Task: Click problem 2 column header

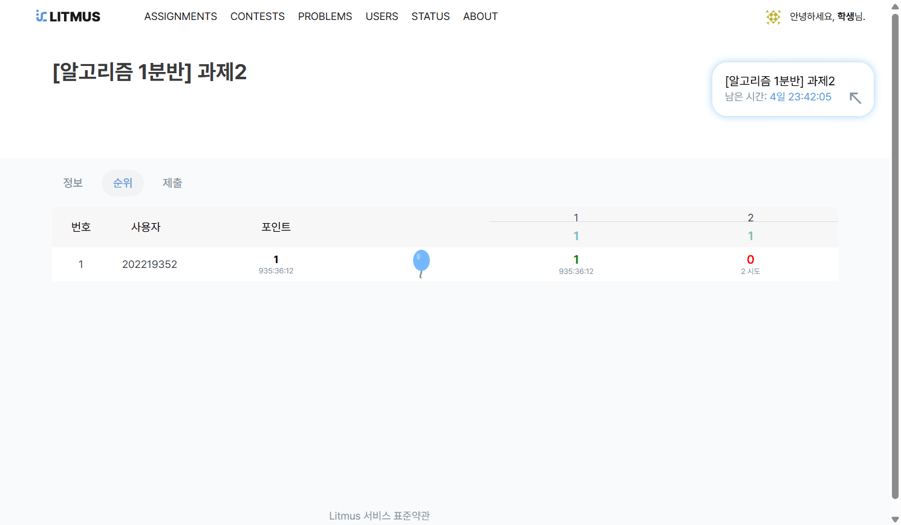Action: click(x=750, y=218)
